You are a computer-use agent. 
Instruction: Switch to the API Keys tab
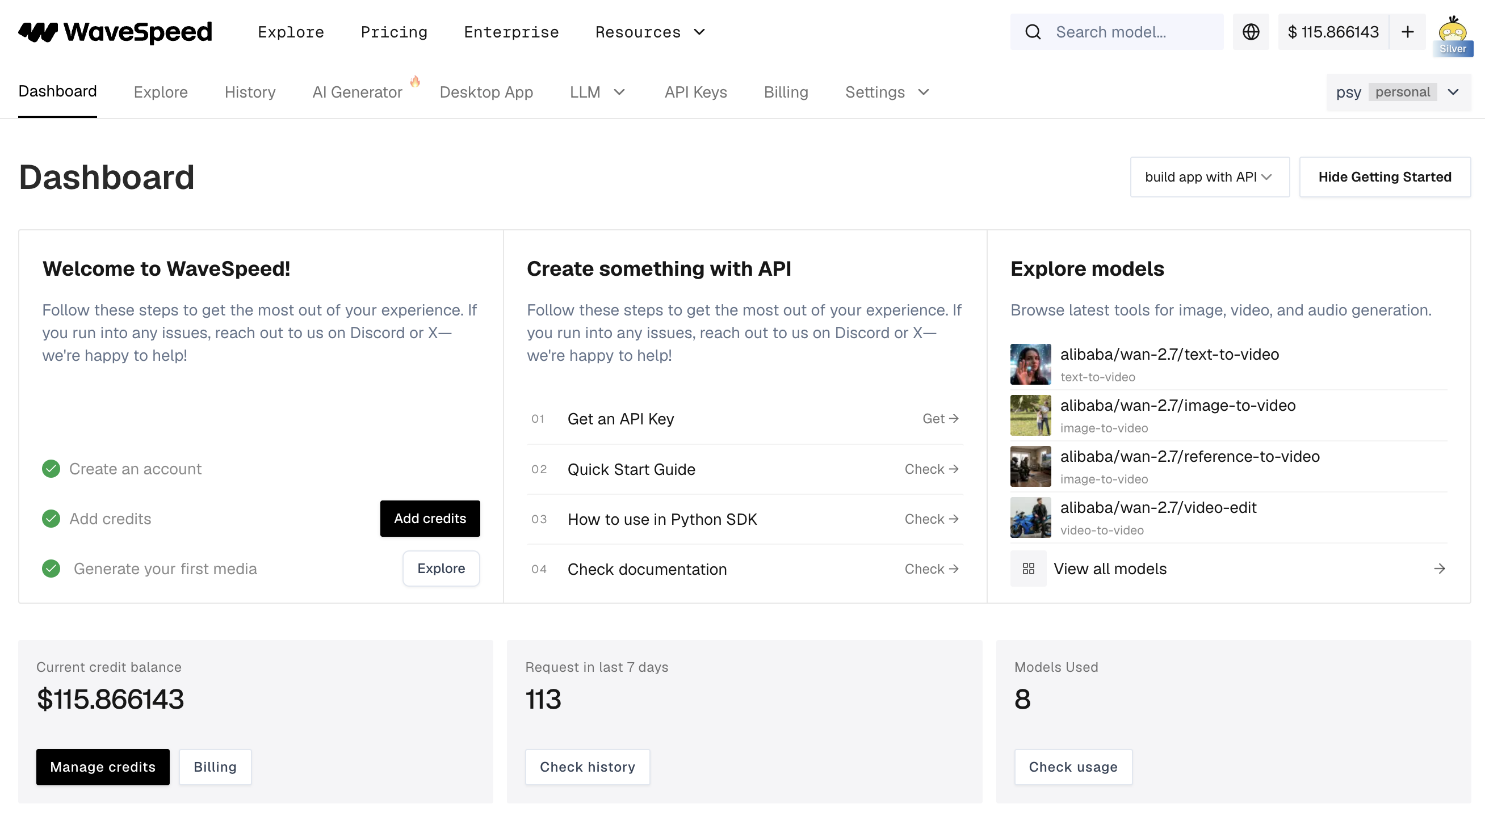[x=696, y=92]
